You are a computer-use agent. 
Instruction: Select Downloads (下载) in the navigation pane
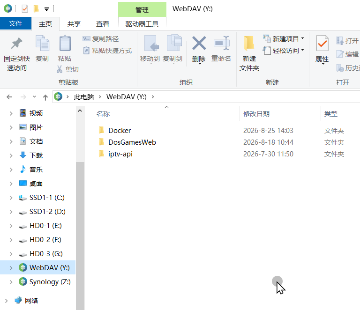[x=36, y=155]
